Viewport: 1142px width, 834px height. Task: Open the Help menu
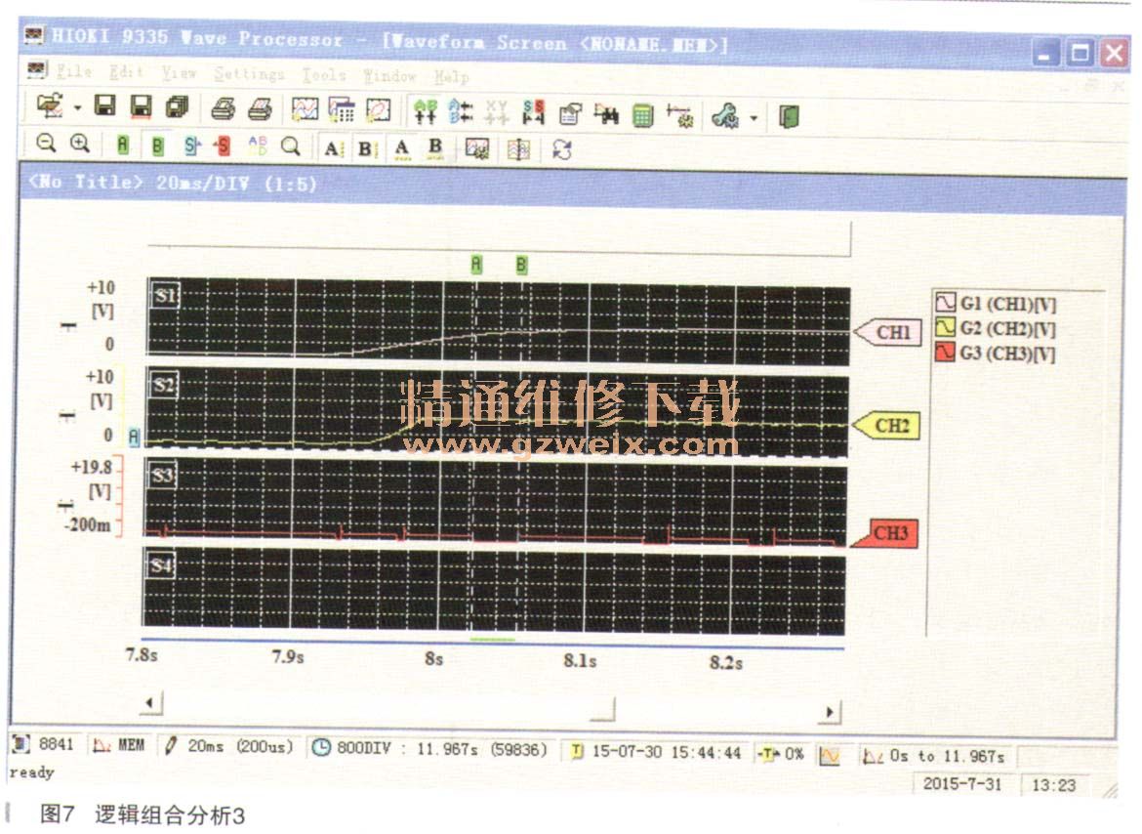click(452, 76)
